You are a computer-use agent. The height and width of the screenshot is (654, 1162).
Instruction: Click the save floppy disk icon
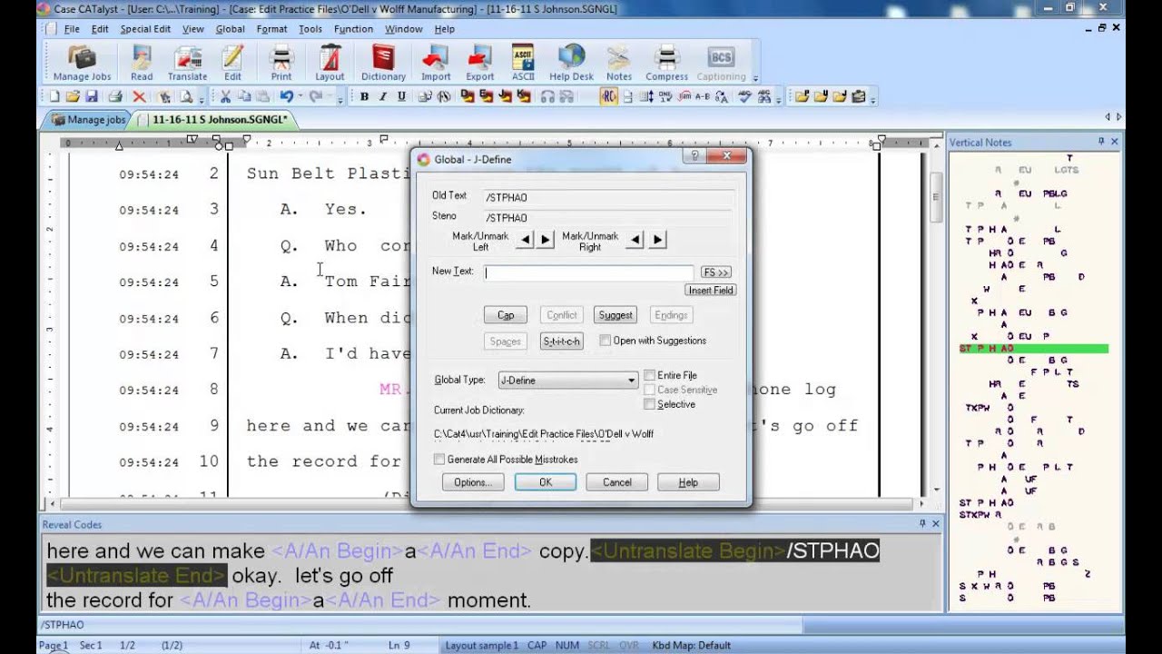pos(92,96)
